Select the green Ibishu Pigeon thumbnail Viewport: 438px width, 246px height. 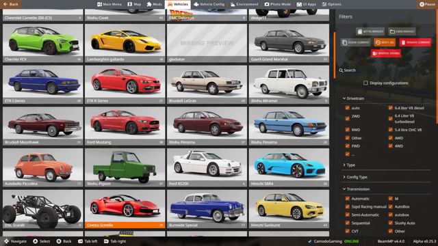[125, 167]
